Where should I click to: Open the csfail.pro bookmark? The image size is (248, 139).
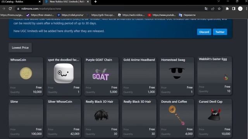click(x=71, y=15)
